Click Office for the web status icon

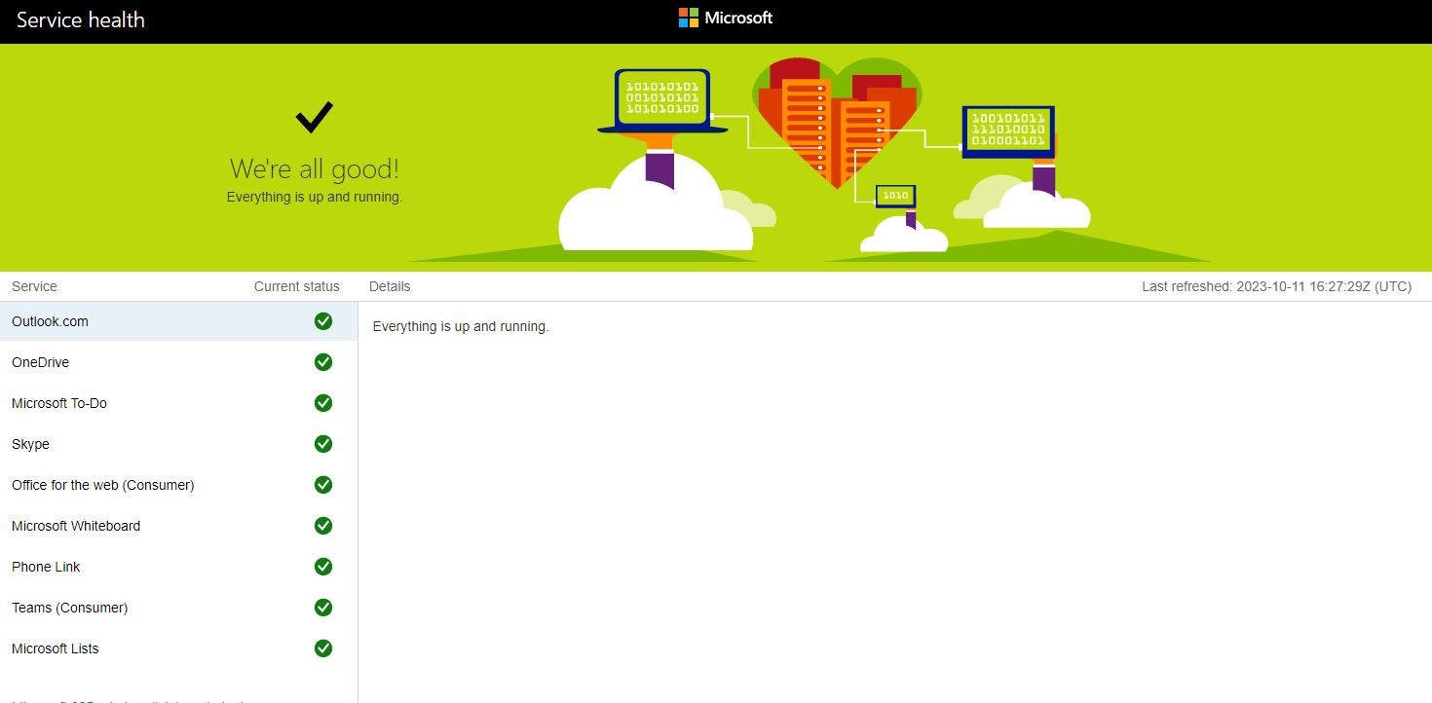pos(322,484)
